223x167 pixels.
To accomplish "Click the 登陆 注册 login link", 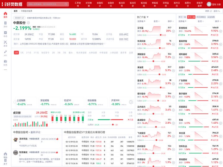I will coord(216,4).
